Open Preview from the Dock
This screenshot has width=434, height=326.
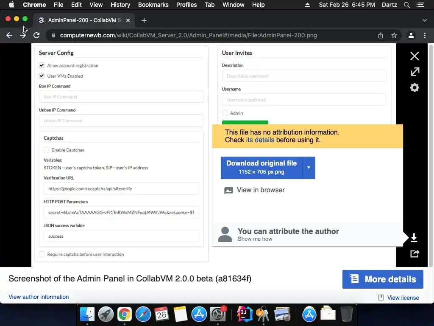coord(282,314)
